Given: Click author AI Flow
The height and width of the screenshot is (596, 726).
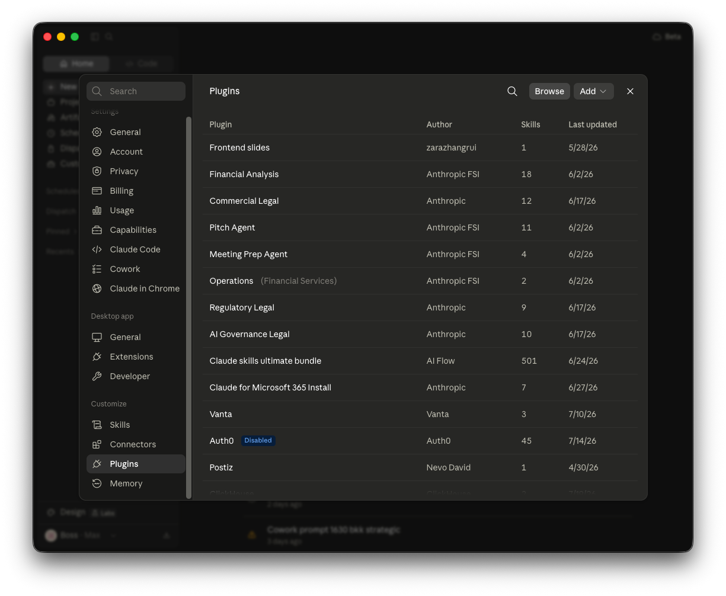Looking at the screenshot, I should 441,361.
